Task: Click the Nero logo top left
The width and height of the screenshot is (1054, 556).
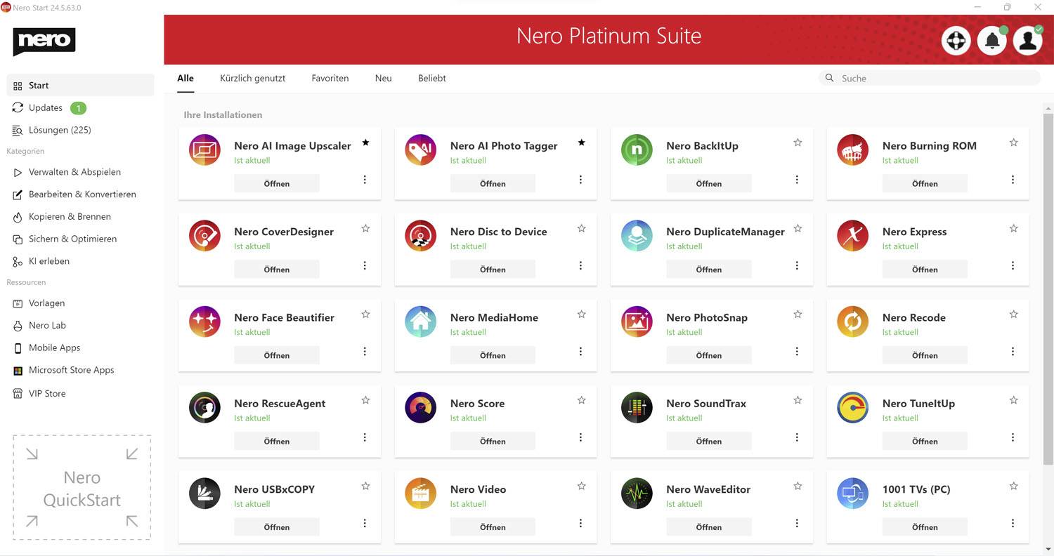Action: point(44,41)
